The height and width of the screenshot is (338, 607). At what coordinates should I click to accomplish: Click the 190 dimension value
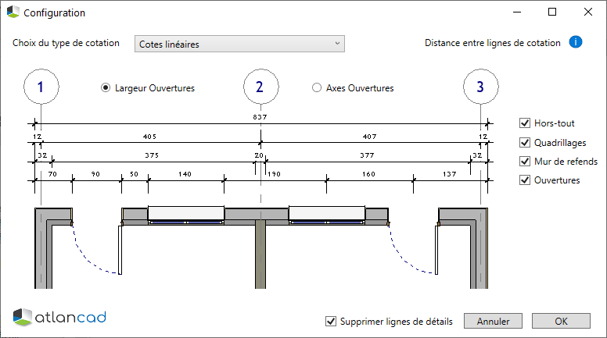[274, 174]
